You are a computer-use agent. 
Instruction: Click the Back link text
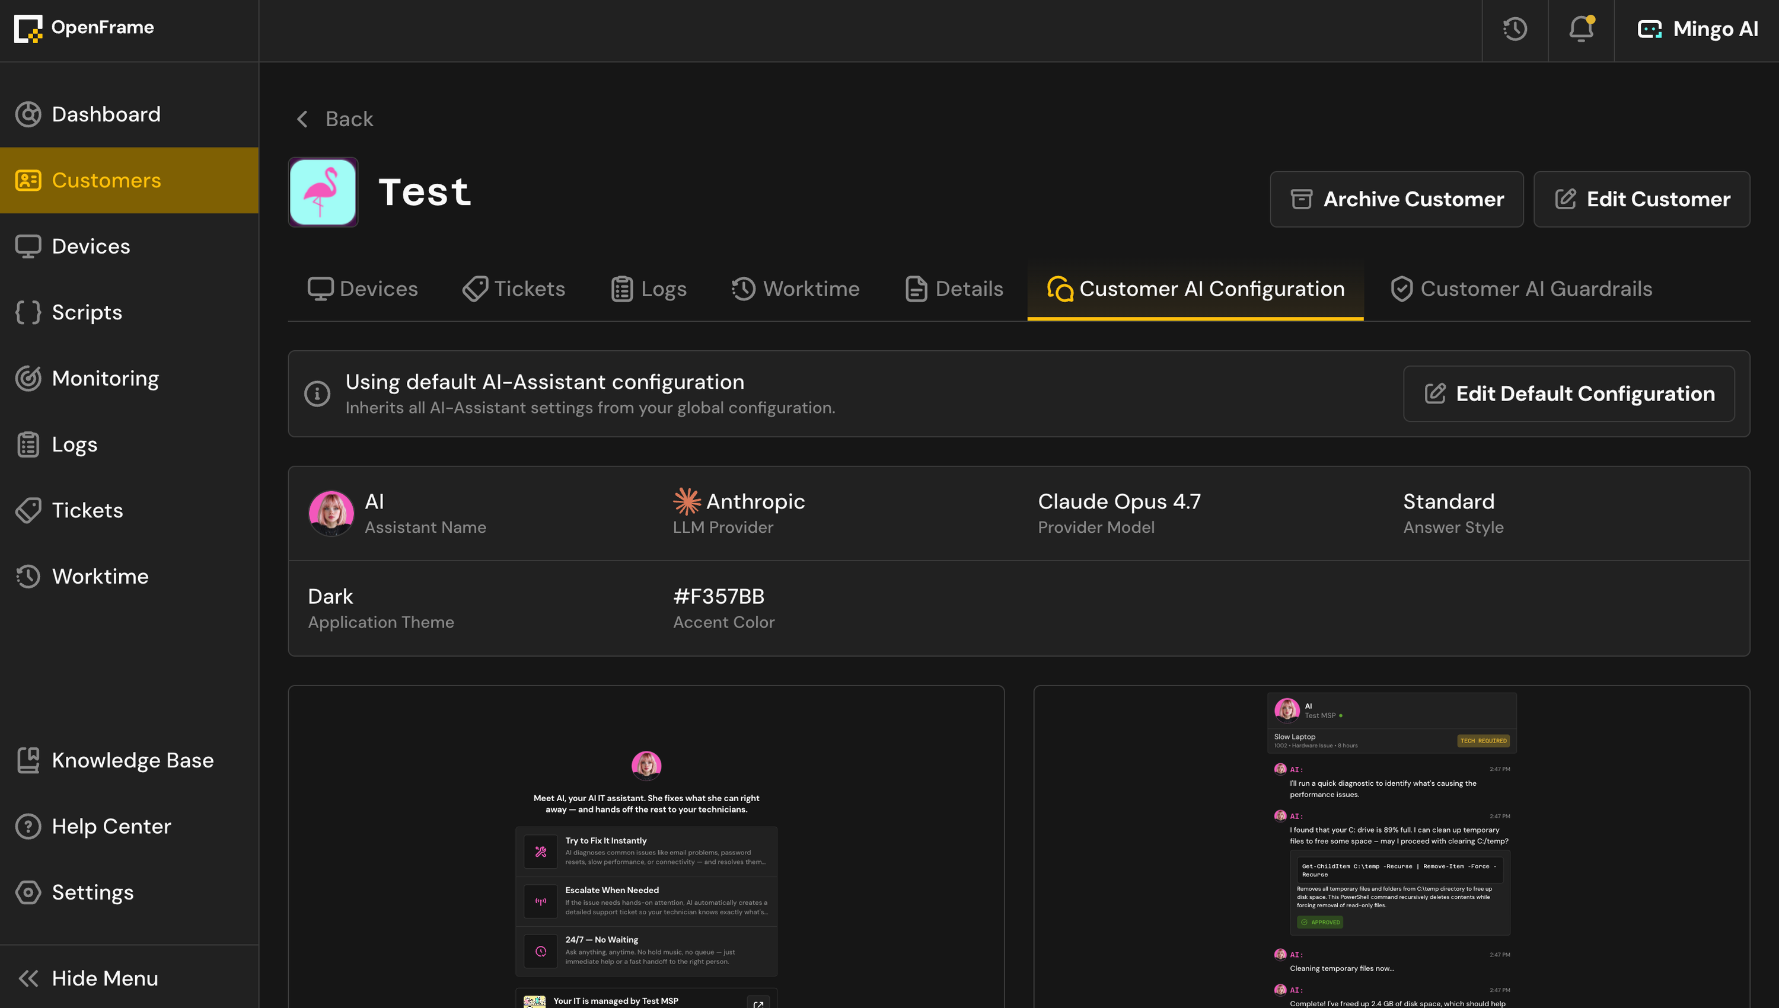click(349, 119)
